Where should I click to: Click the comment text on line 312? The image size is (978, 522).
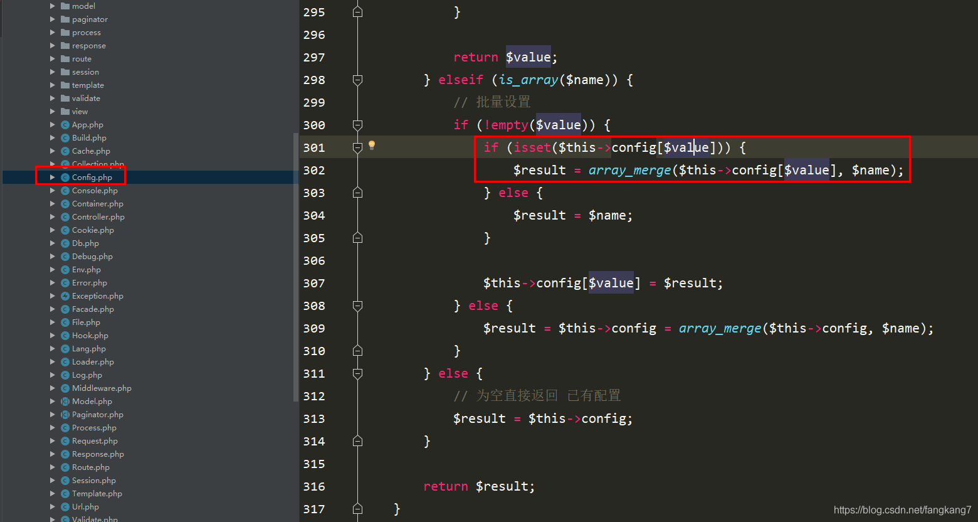537,396
